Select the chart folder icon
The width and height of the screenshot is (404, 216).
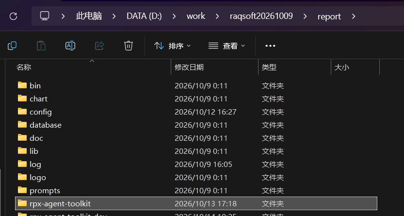[22, 98]
